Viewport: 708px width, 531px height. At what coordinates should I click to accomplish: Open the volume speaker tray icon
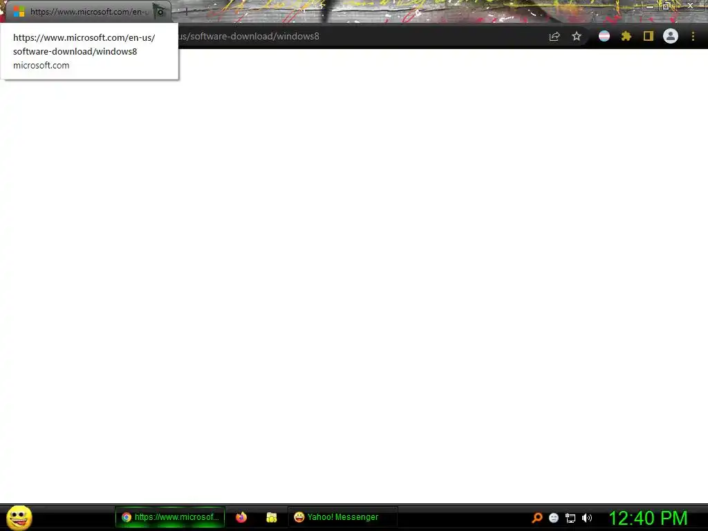point(586,518)
